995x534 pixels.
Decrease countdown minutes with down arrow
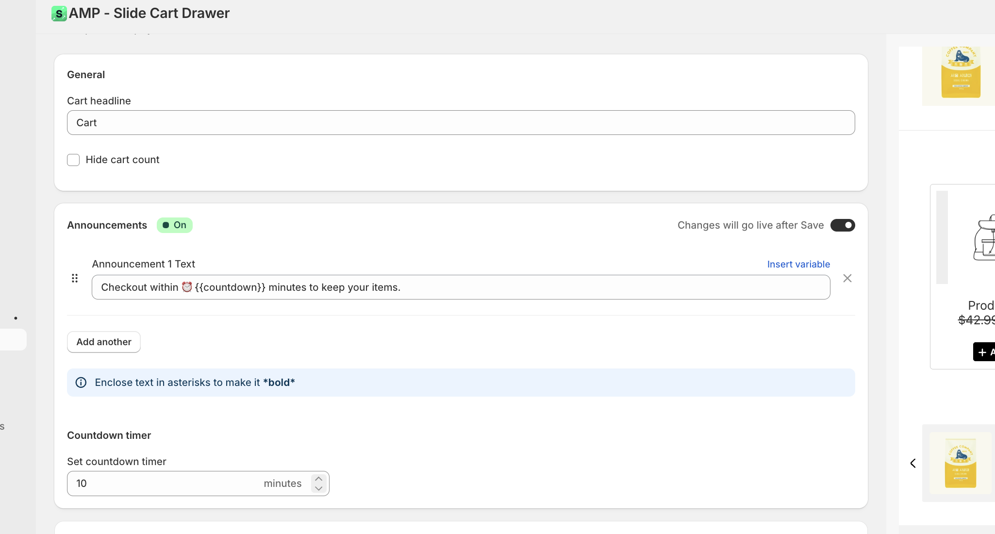(x=318, y=488)
